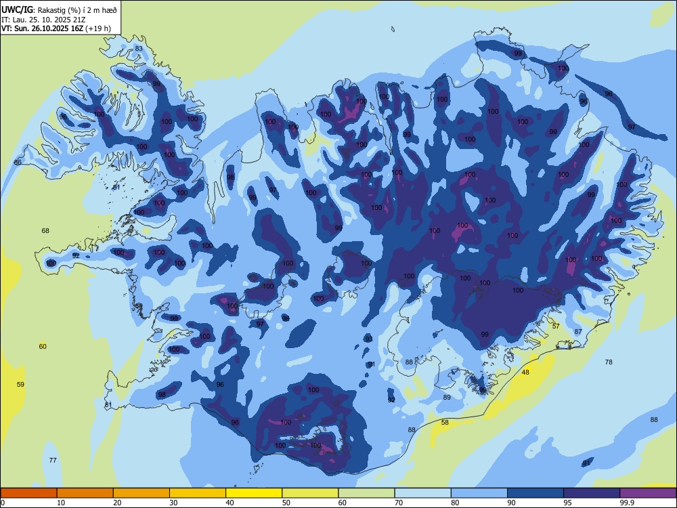Click the '58' humidity value off the coast
Screen dimensions: 677x508
pos(445,423)
